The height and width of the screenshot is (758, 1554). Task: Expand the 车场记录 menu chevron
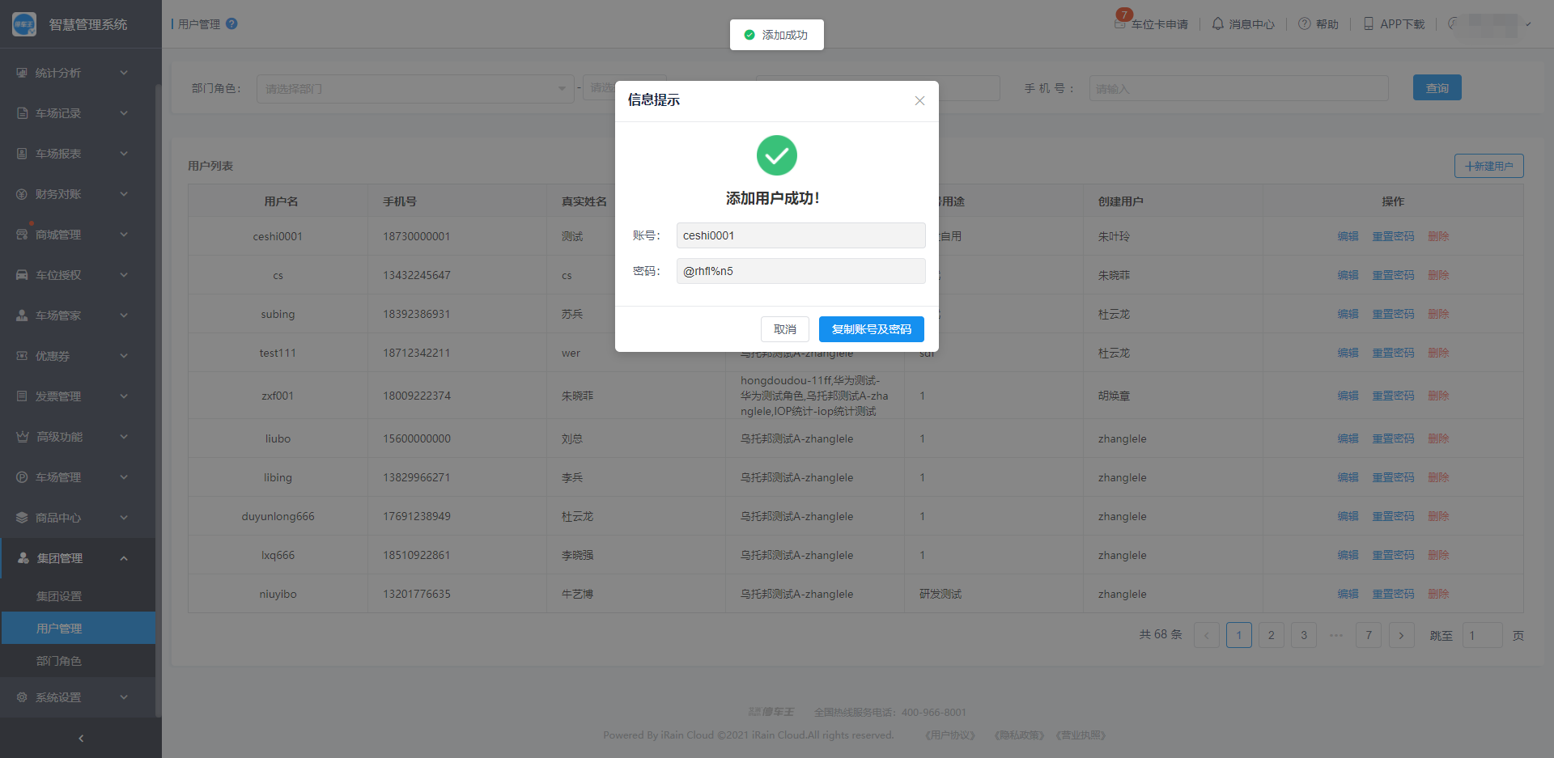click(x=124, y=113)
